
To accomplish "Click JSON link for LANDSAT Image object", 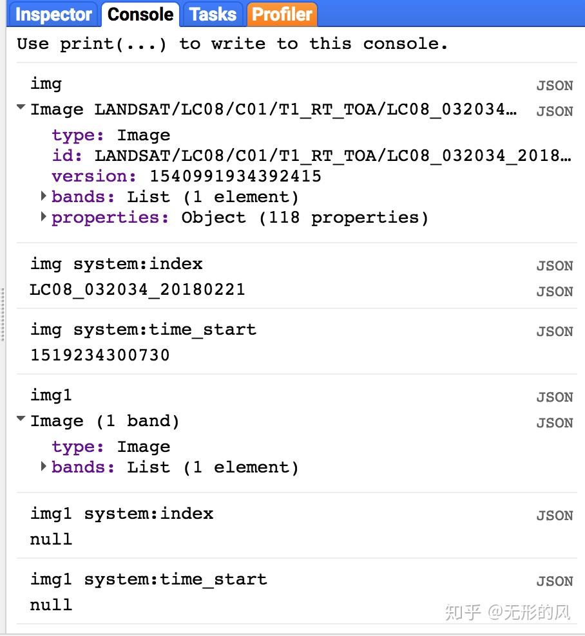I will coord(554,111).
